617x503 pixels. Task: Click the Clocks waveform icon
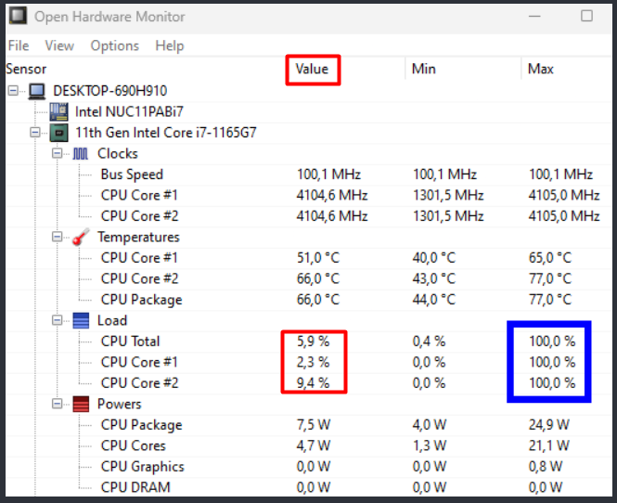pyautogui.click(x=81, y=153)
